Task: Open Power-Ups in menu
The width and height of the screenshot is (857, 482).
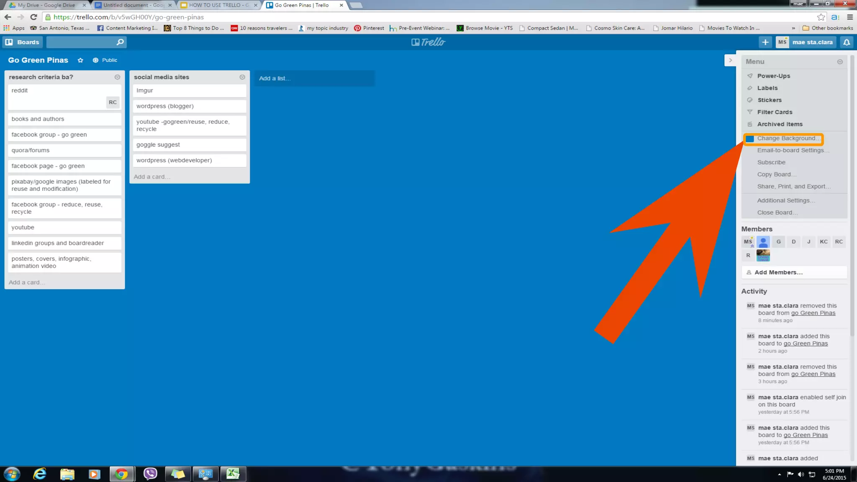Action: tap(773, 76)
